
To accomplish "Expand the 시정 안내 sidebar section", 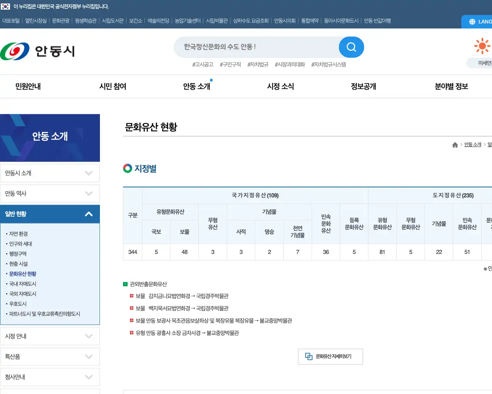I will click(x=50, y=336).
